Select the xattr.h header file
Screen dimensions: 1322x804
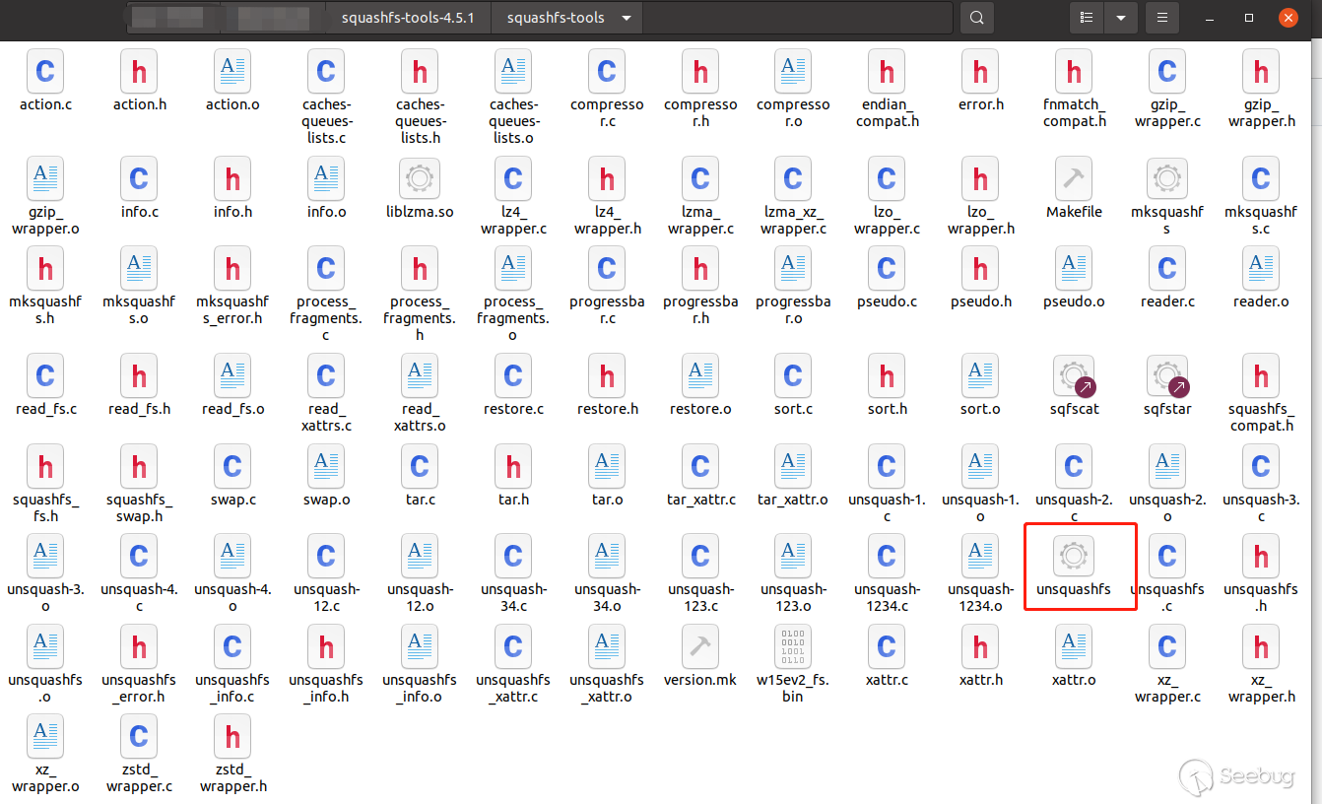pos(980,646)
